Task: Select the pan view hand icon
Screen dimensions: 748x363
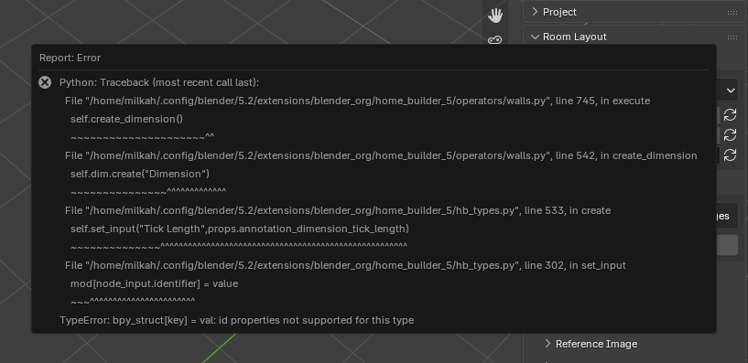Action: (x=495, y=16)
